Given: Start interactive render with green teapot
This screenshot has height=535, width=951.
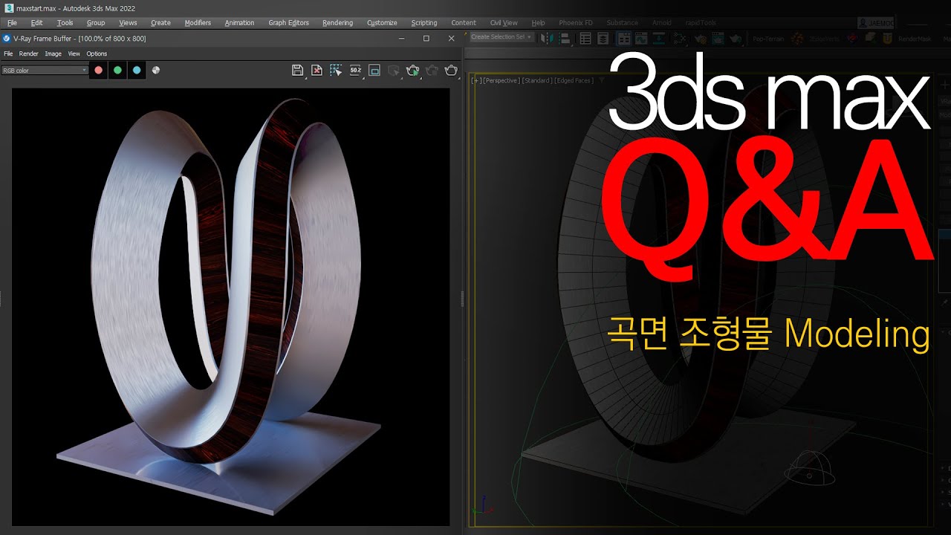Looking at the screenshot, I should click(413, 71).
